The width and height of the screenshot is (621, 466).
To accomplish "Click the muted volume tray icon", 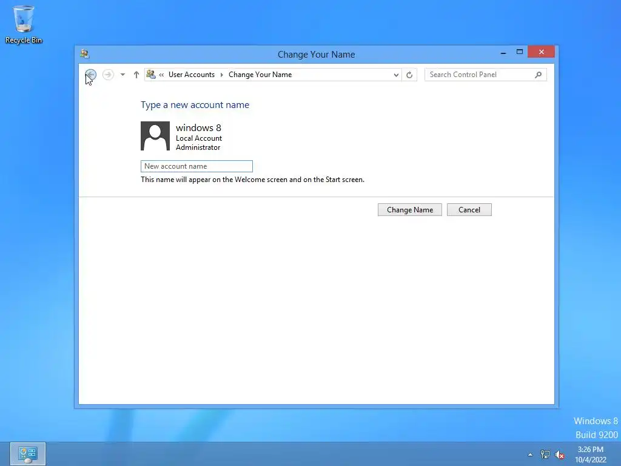I will coord(560,454).
